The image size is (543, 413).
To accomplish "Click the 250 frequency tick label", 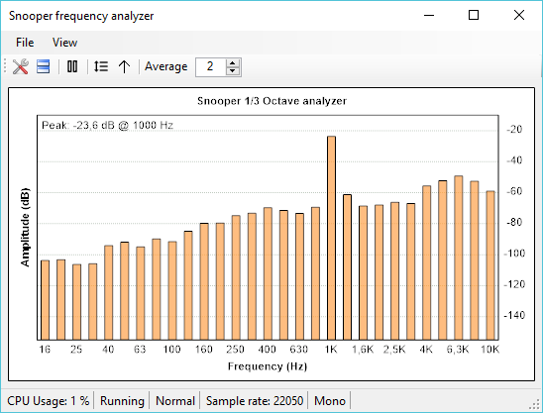I will pos(235,350).
